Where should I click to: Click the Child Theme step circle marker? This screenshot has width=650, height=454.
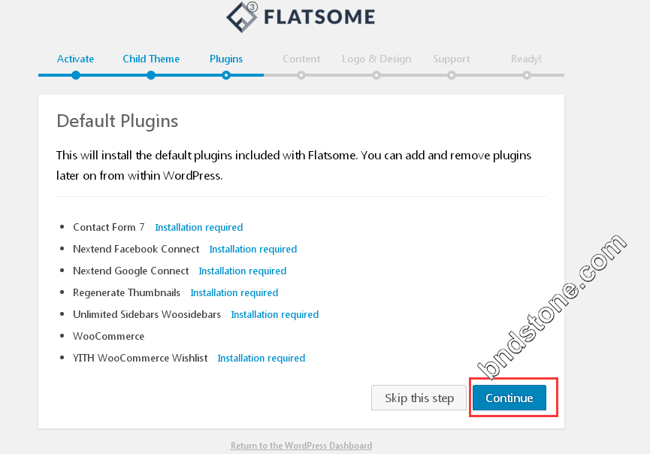click(x=151, y=75)
